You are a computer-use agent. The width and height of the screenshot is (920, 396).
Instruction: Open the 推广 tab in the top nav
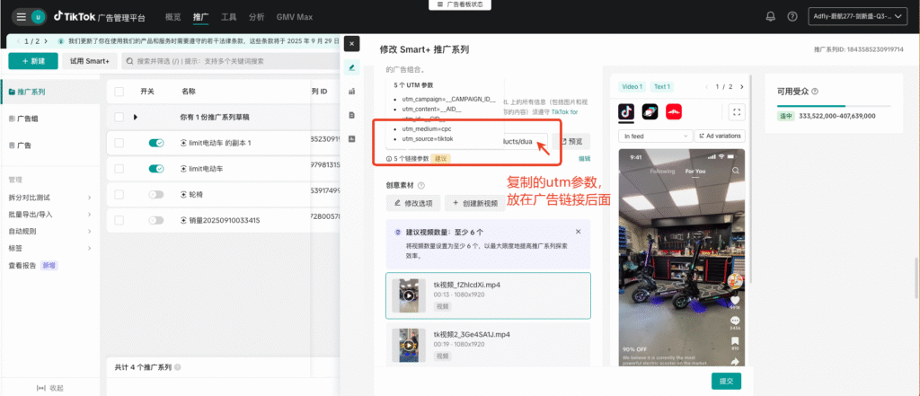200,17
